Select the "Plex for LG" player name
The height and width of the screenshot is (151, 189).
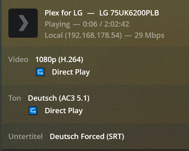pos(64,13)
